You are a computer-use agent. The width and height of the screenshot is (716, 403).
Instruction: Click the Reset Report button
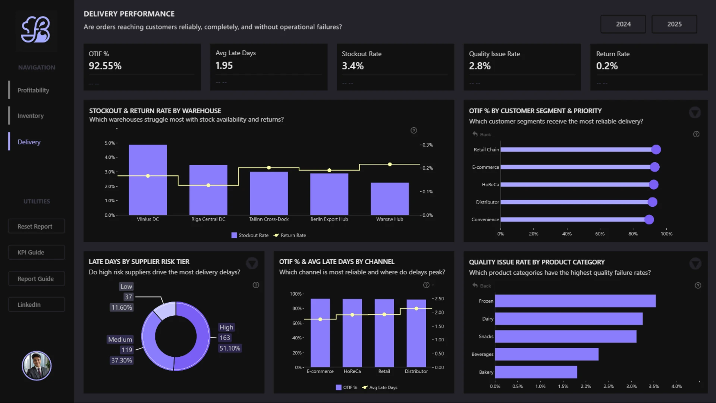(37, 226)
